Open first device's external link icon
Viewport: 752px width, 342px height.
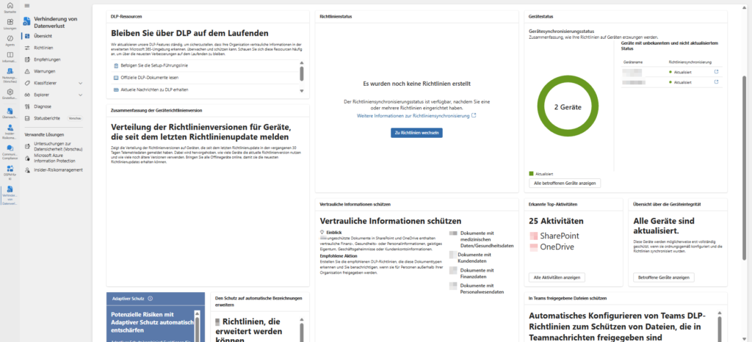tap(716, 72)
